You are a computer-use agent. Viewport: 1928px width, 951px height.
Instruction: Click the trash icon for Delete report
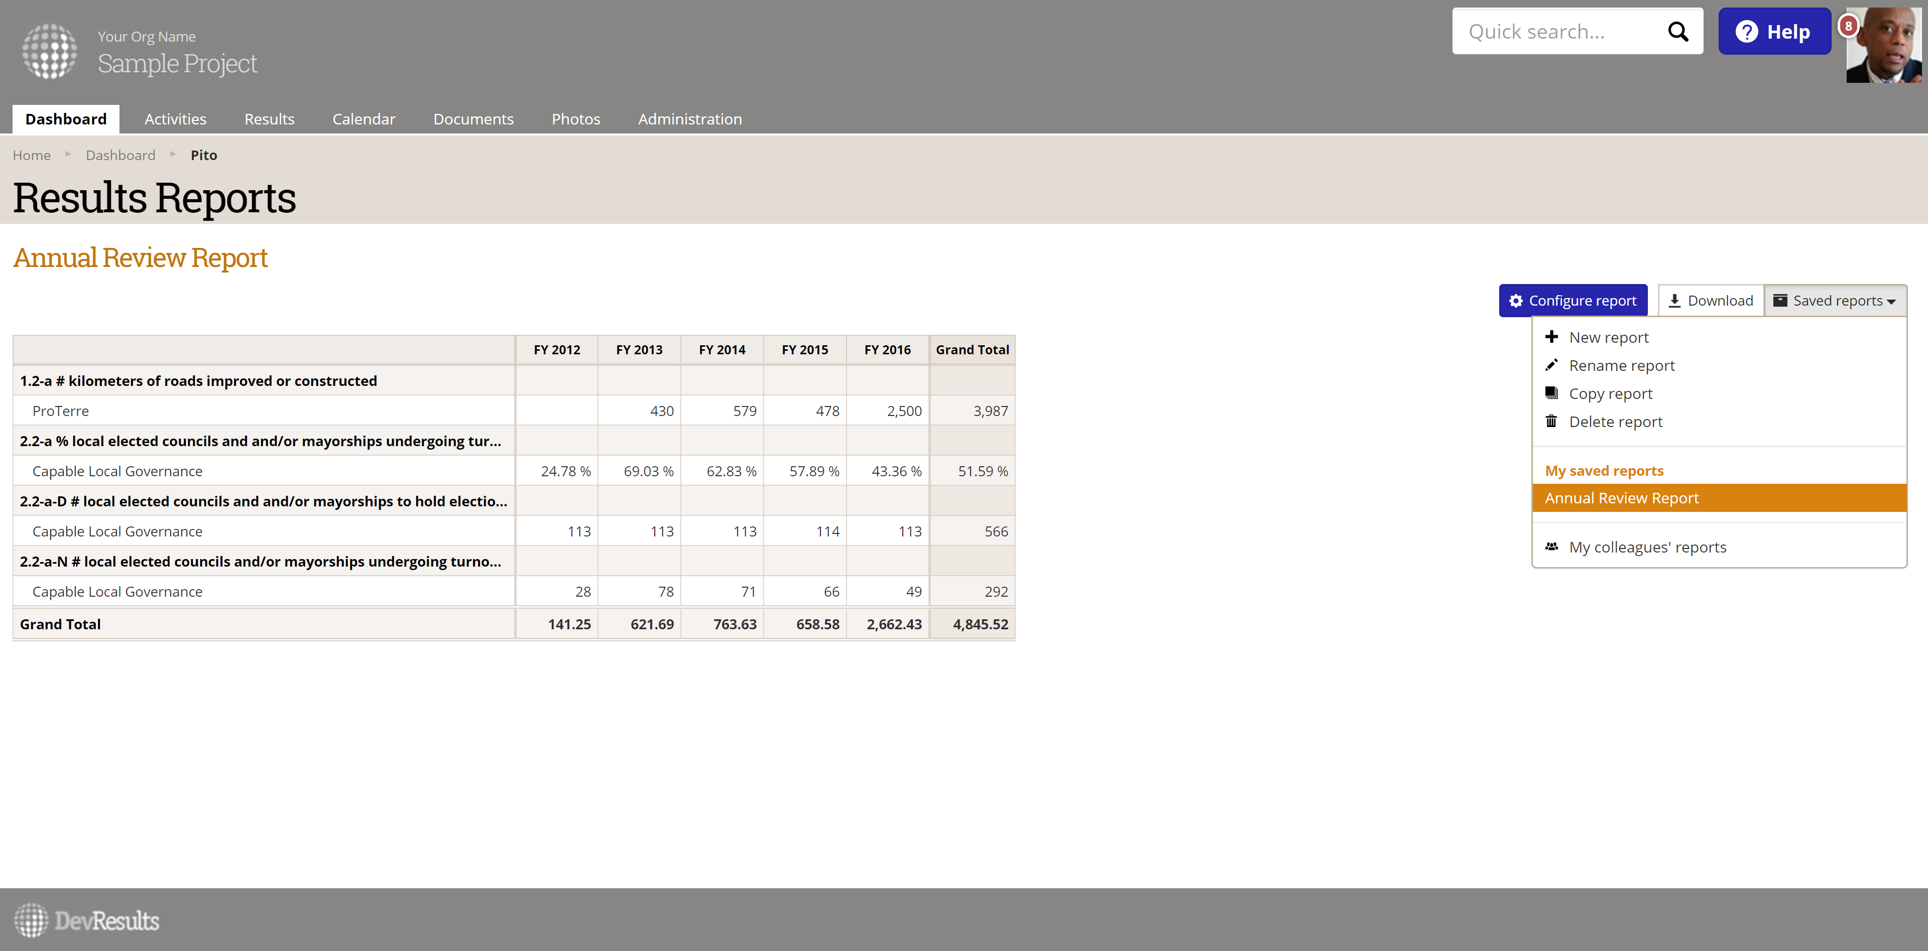pyautogui.click(x=1551, y=421)
